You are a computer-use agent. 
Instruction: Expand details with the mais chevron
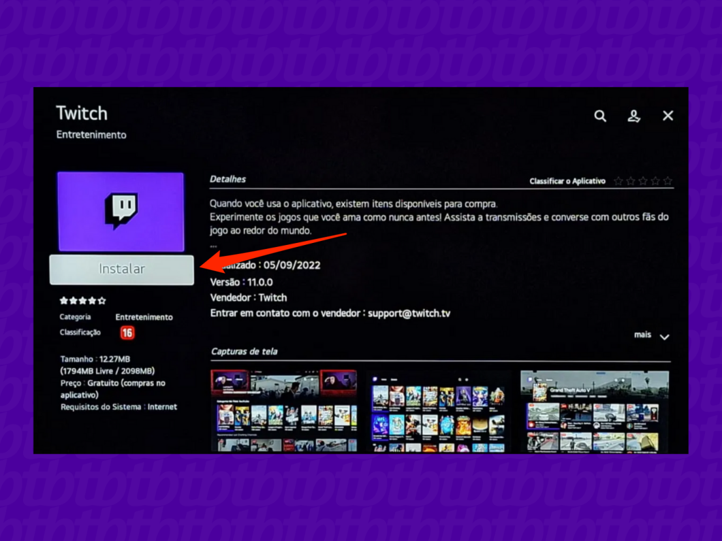[x=664, y=337]
